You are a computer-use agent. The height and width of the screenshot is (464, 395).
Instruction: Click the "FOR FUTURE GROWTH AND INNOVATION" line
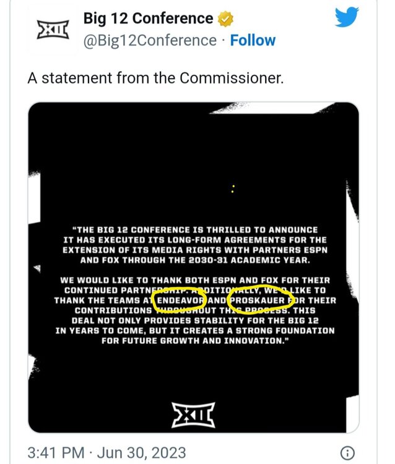[x=194, y=340]
